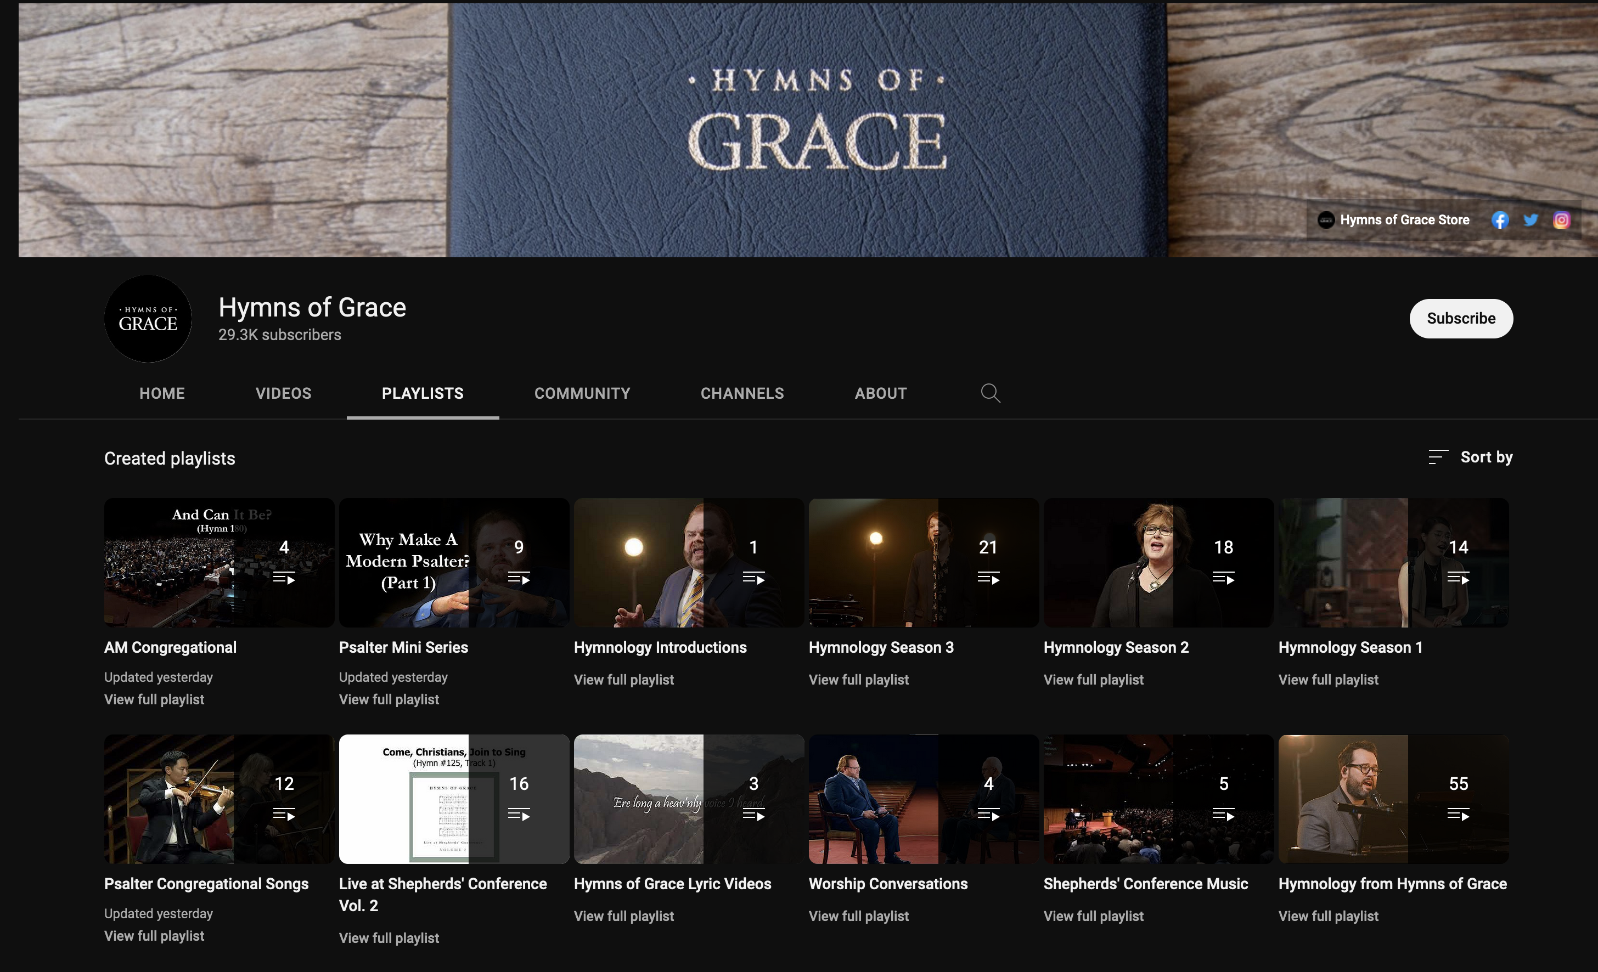
Task: View full playlist under Psalter Mini Series
Action: coord(389,699)
